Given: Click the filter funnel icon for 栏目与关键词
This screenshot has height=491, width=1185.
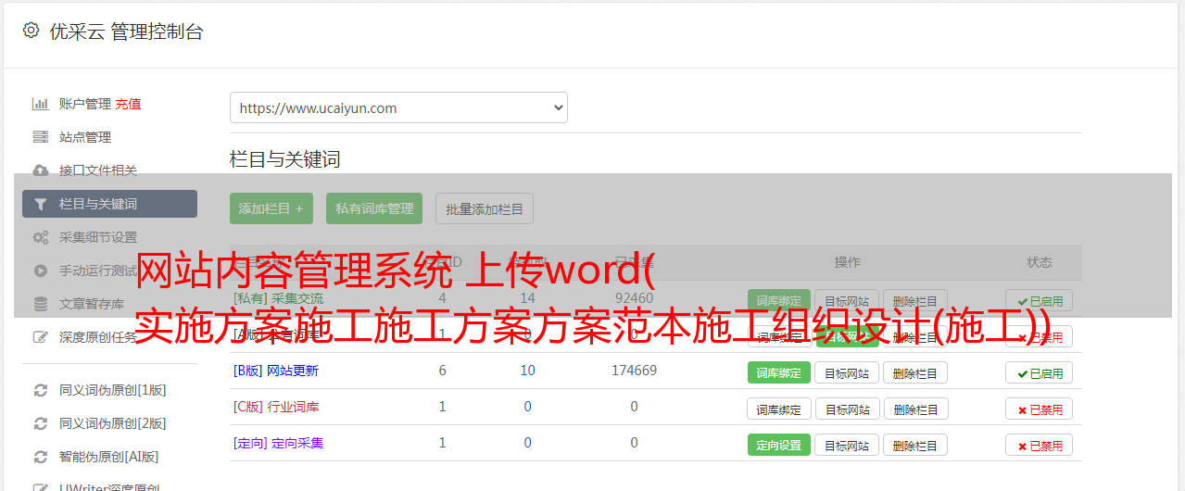Looking at the screenshot, I should 41,204.
